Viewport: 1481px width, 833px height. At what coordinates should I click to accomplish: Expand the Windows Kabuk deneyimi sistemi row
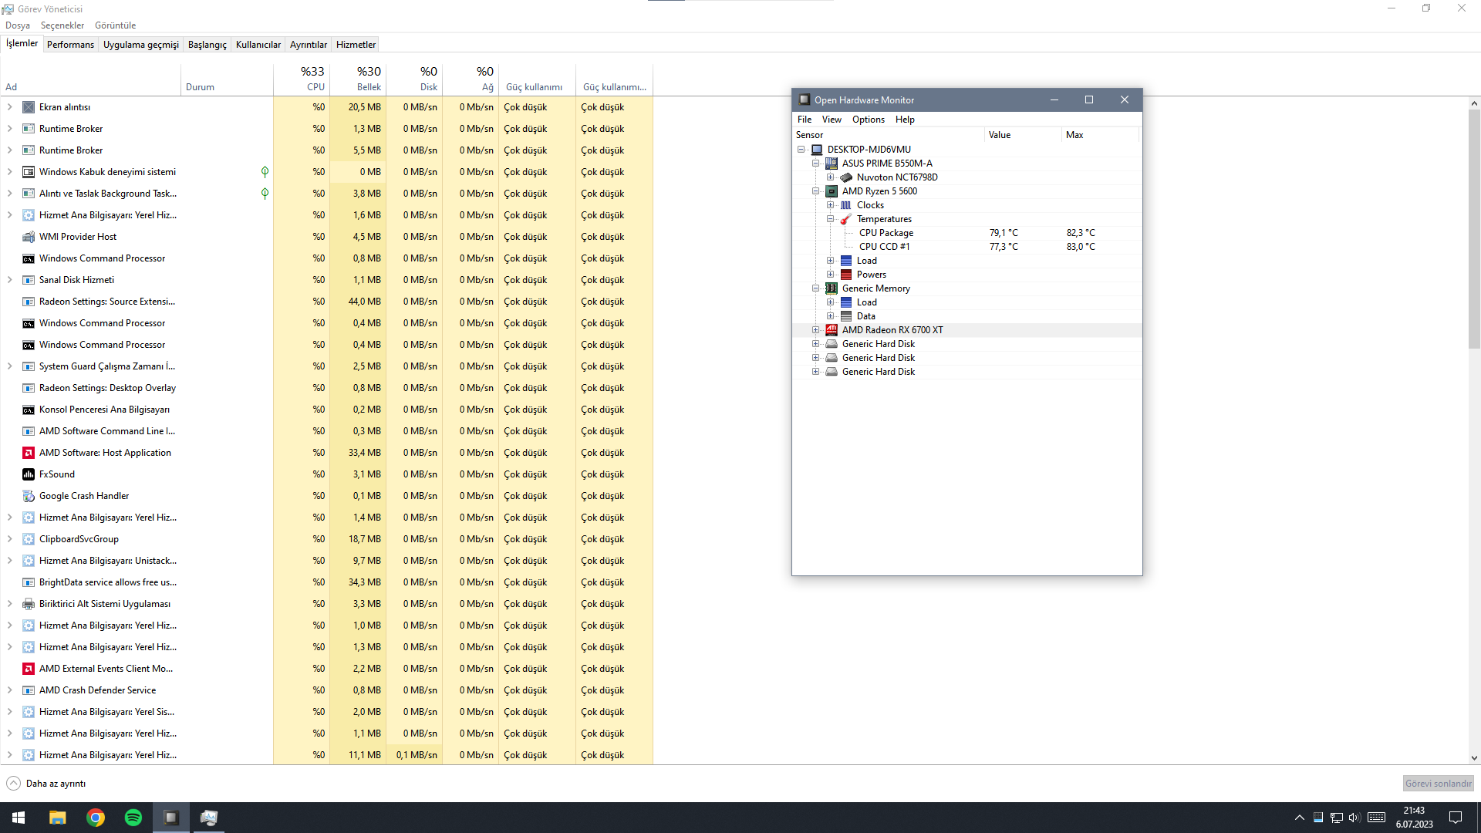coord(9,172)
